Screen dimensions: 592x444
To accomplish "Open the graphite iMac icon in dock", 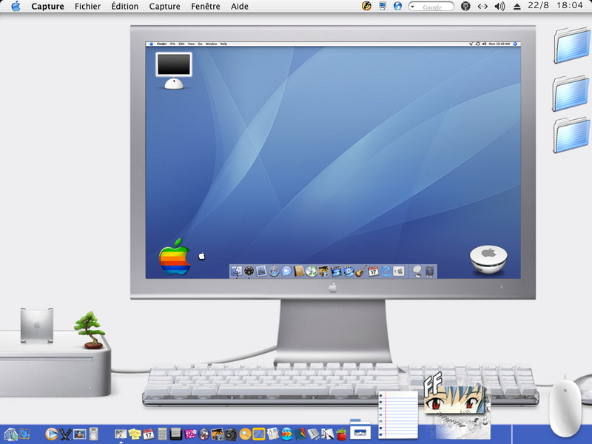I will (x=10, y=434).
